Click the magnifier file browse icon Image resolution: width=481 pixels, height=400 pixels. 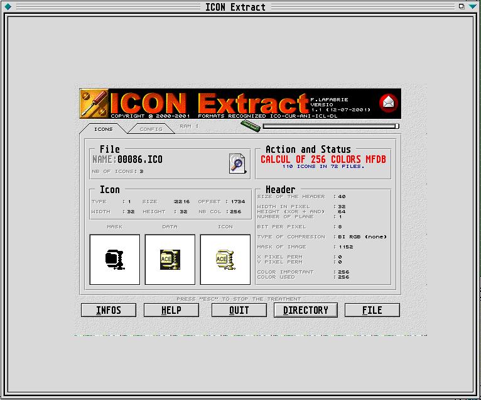point(238,163)
